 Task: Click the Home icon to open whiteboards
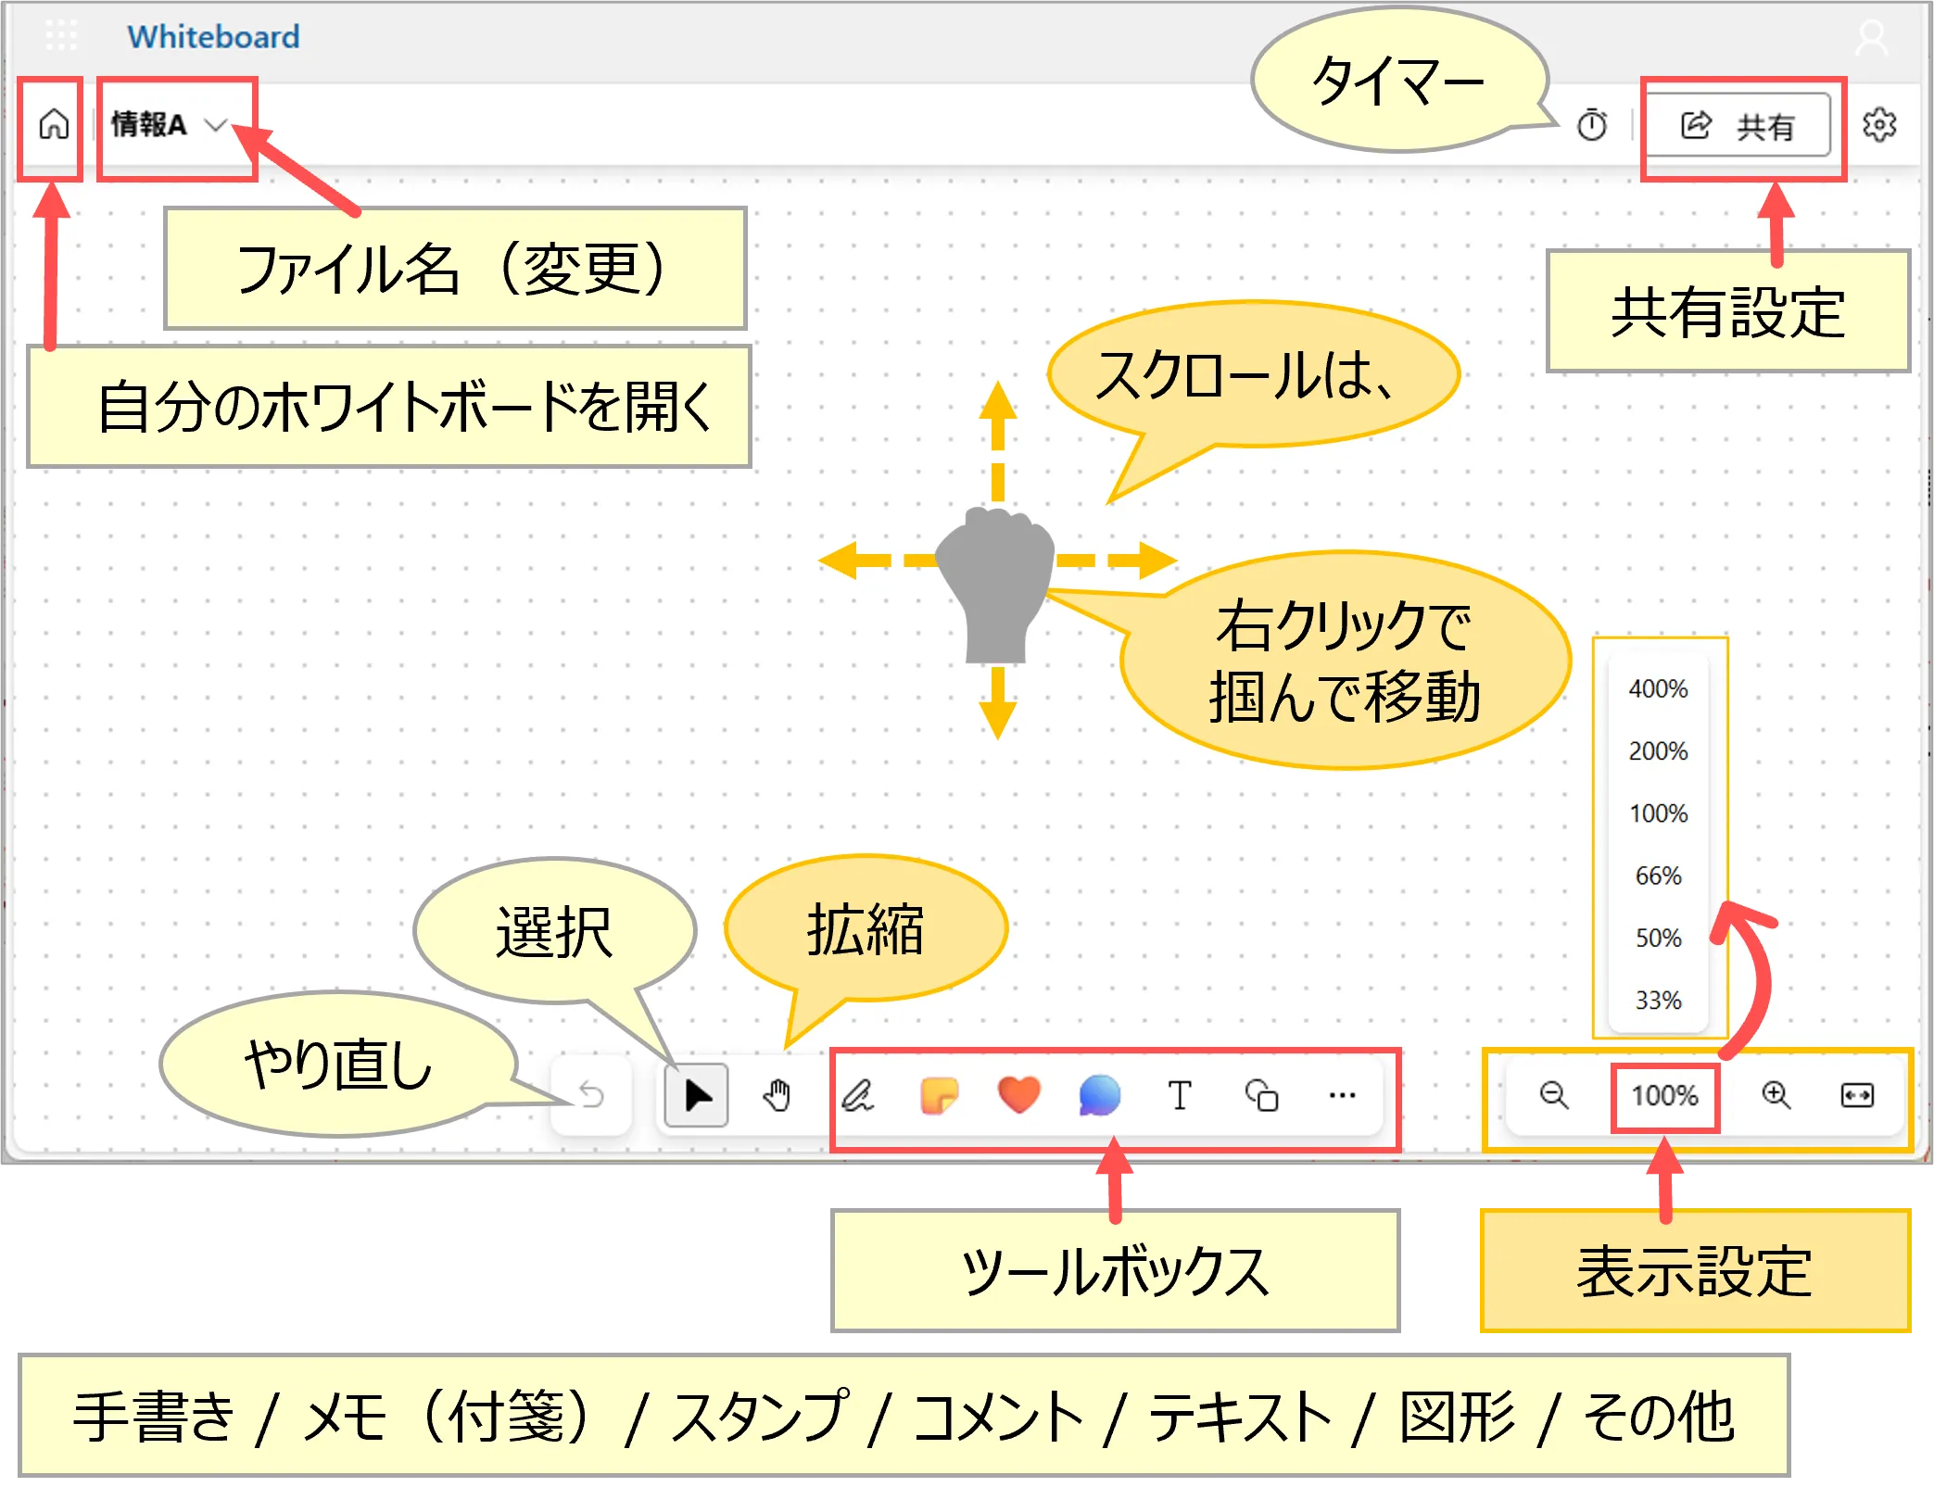coord(54,124)
